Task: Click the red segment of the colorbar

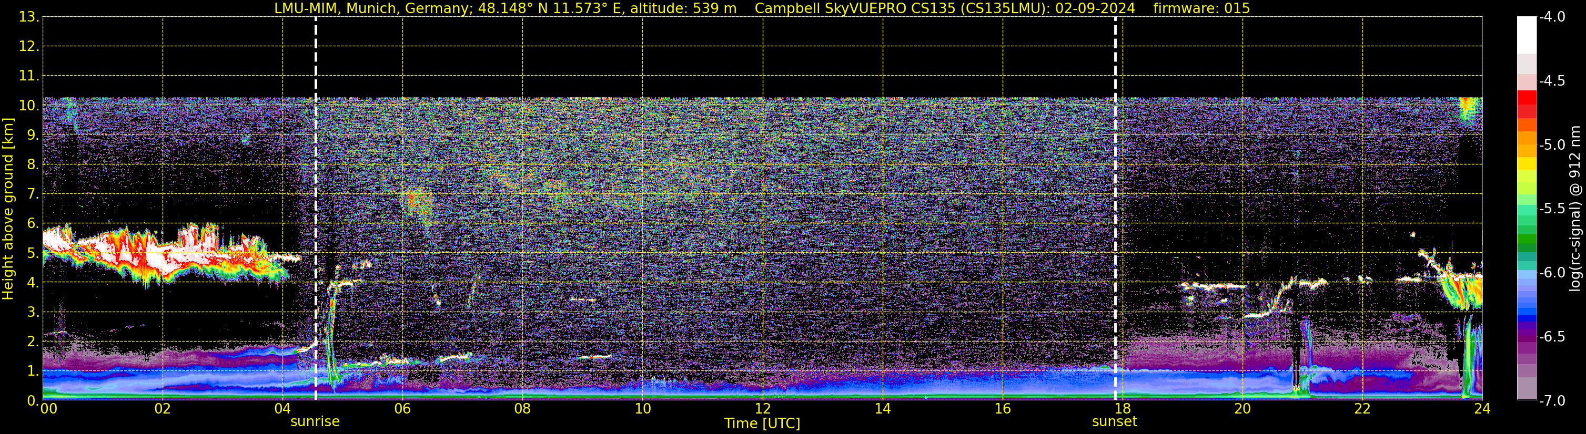Action: [1526, 97]
